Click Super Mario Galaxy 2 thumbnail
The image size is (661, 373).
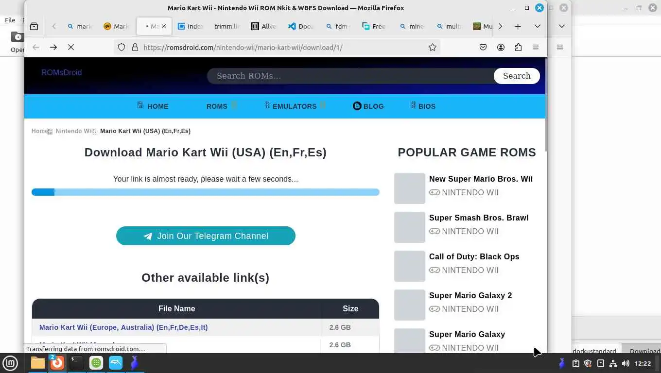coord(410,305)
